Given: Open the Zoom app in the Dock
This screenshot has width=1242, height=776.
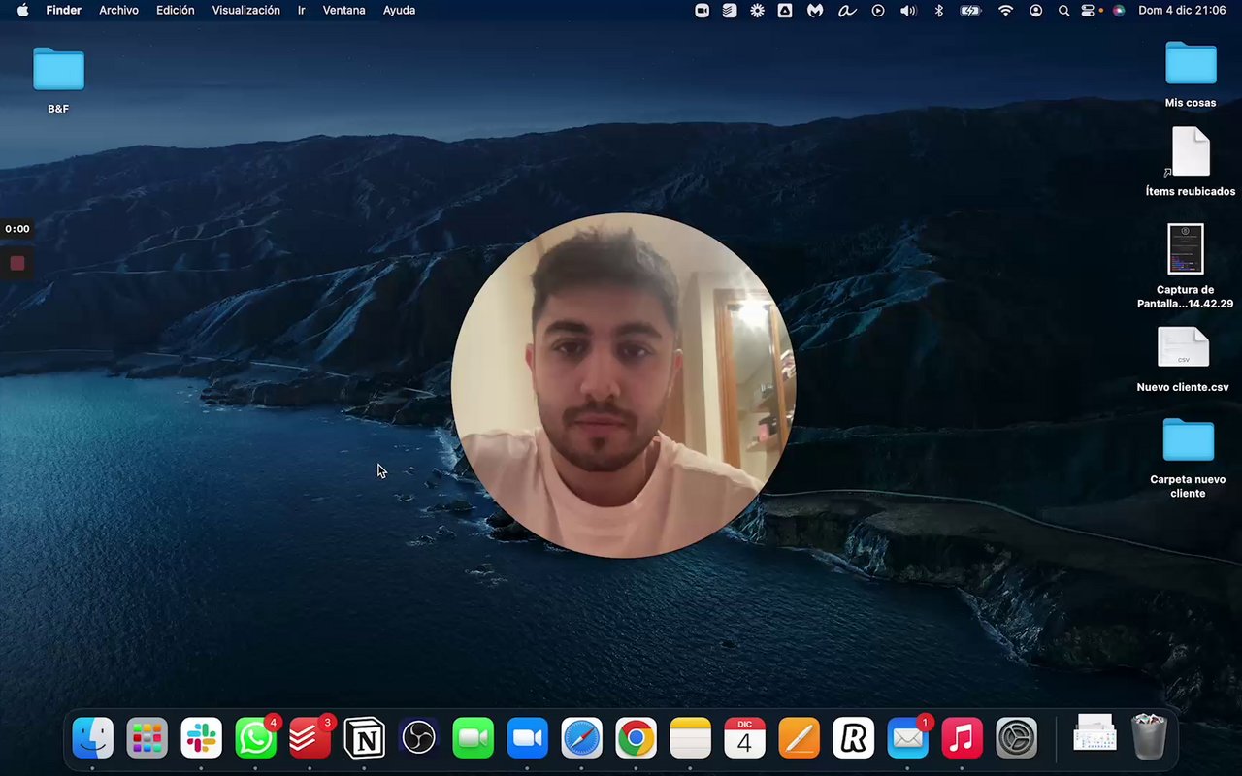Looking at the screenshot, I should click(x=528, y=739).
